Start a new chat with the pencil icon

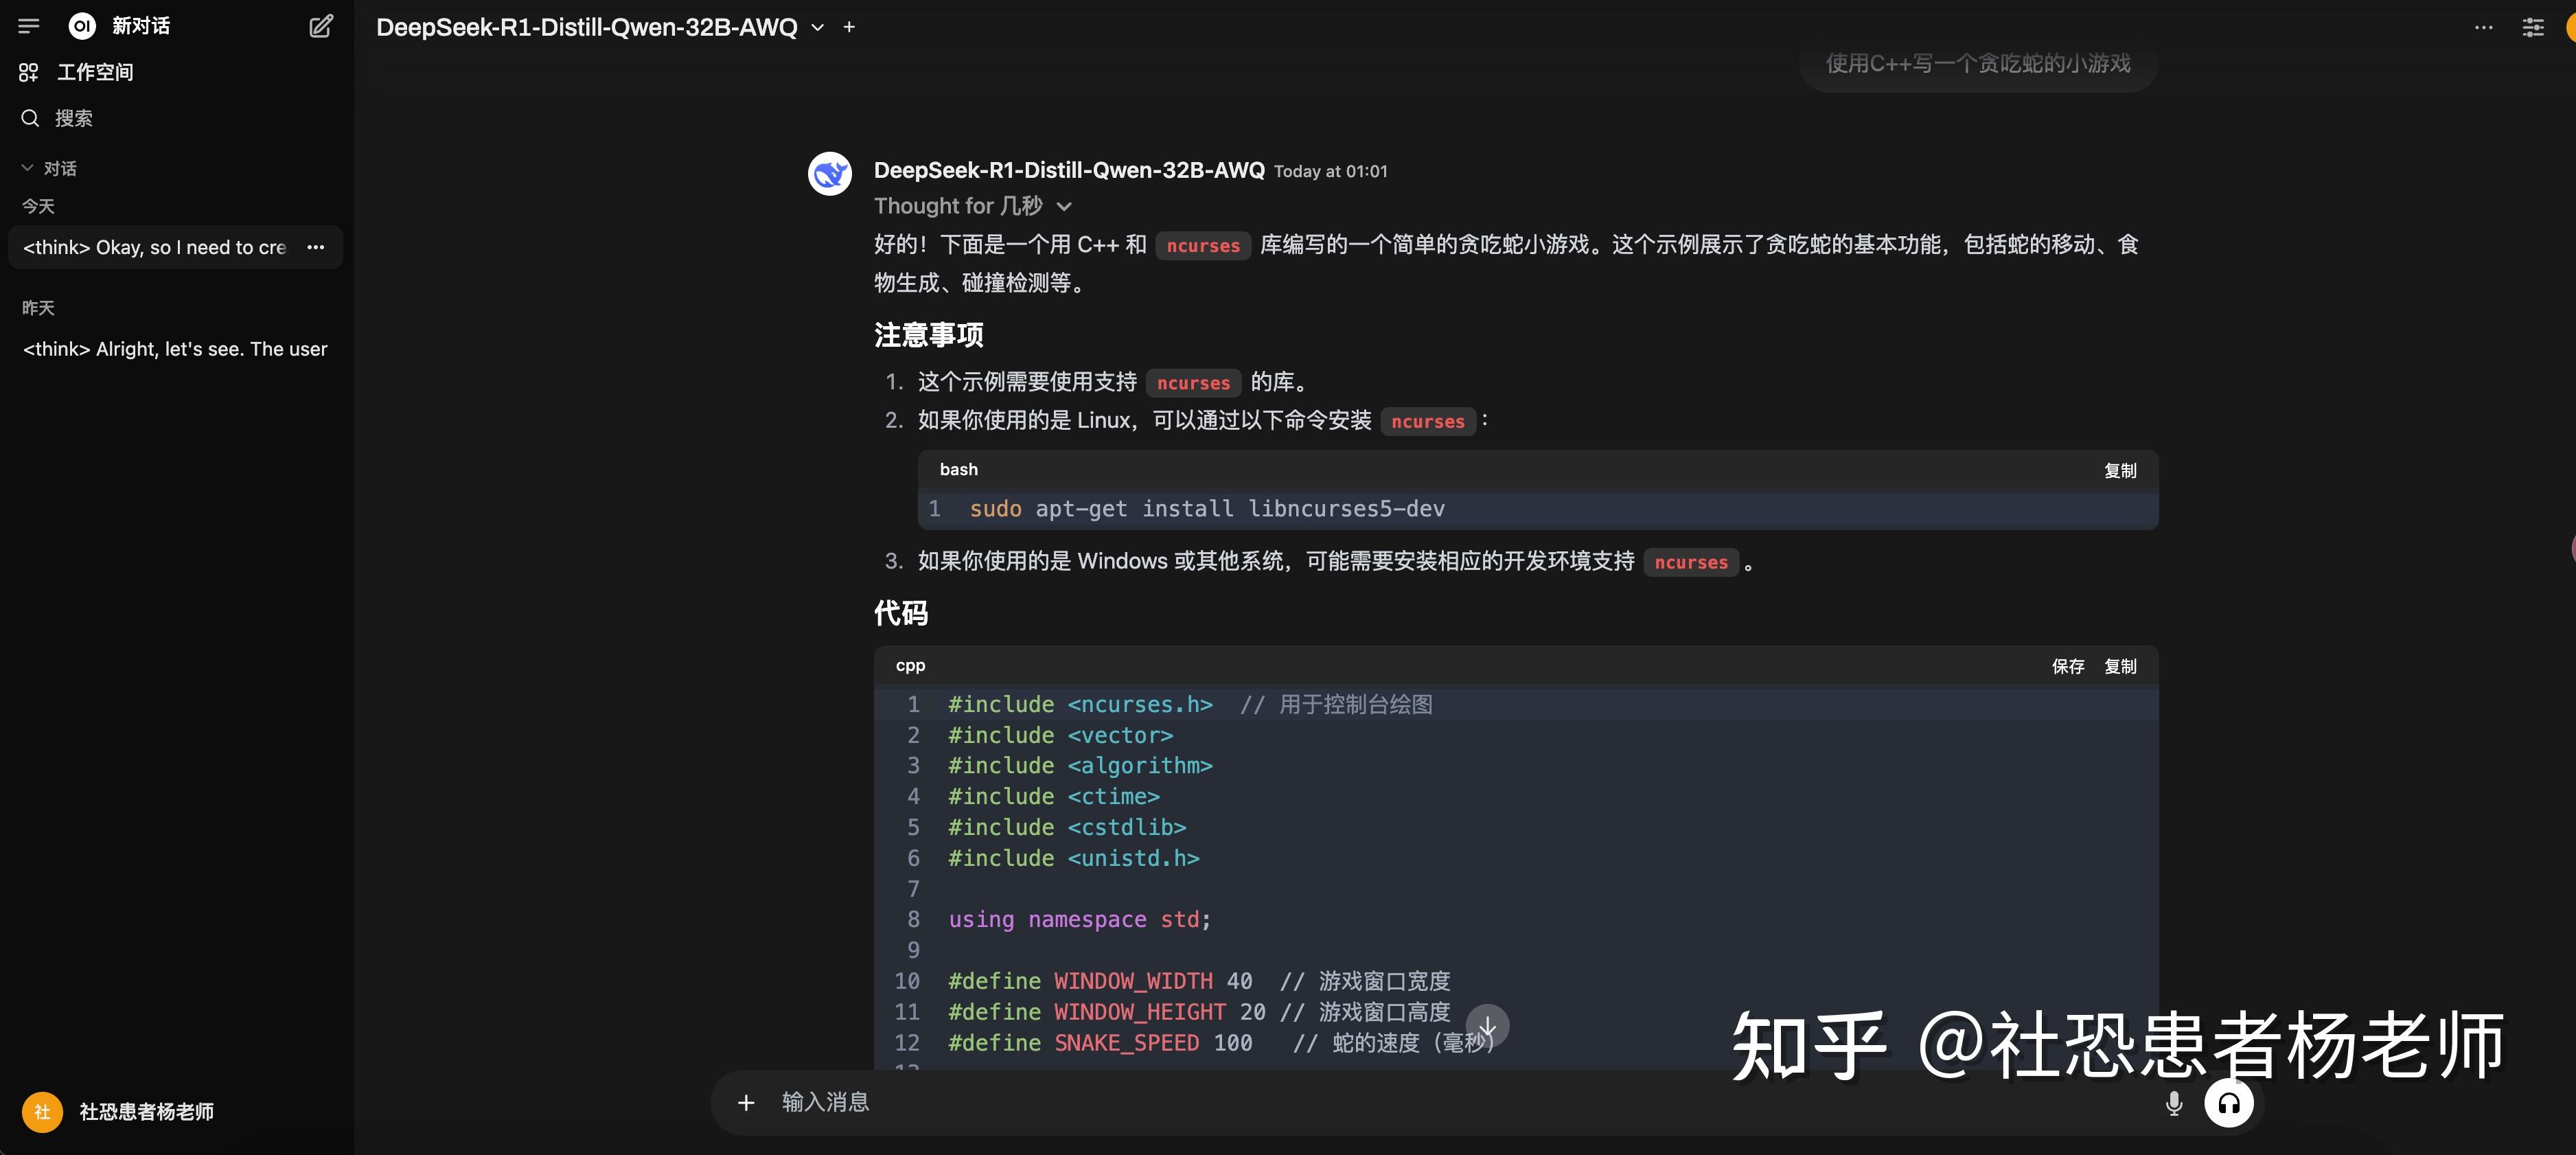coord(320,26)
